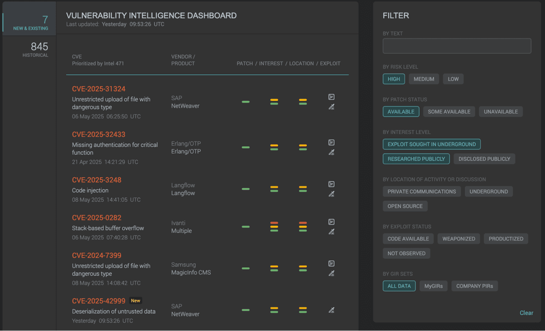The width and height of the screenshot is (545, 331).
Task: Open report icon for CVE-2025-31324
Action: tap(331, 97)
